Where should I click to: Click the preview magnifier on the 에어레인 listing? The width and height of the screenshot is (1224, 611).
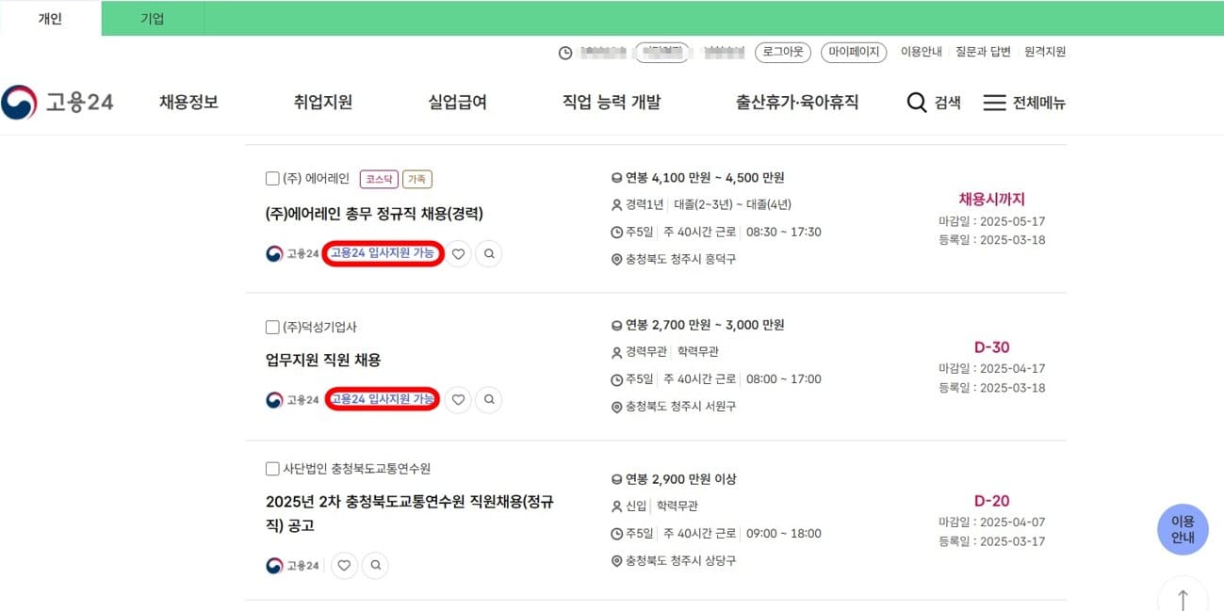(488, 254)
